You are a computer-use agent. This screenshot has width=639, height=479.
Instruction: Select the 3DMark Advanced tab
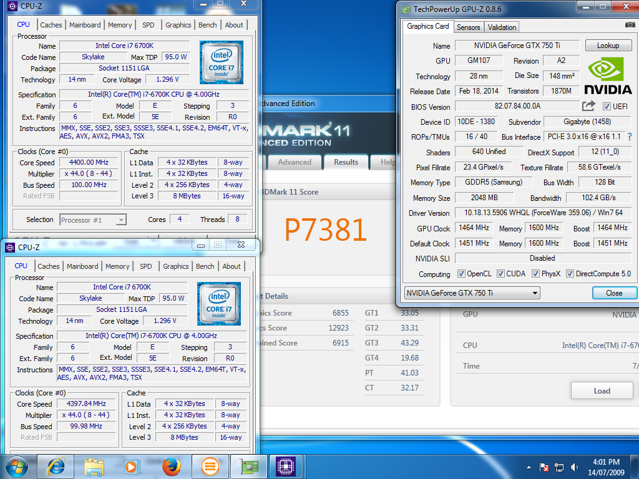click(x=295, y=162)
